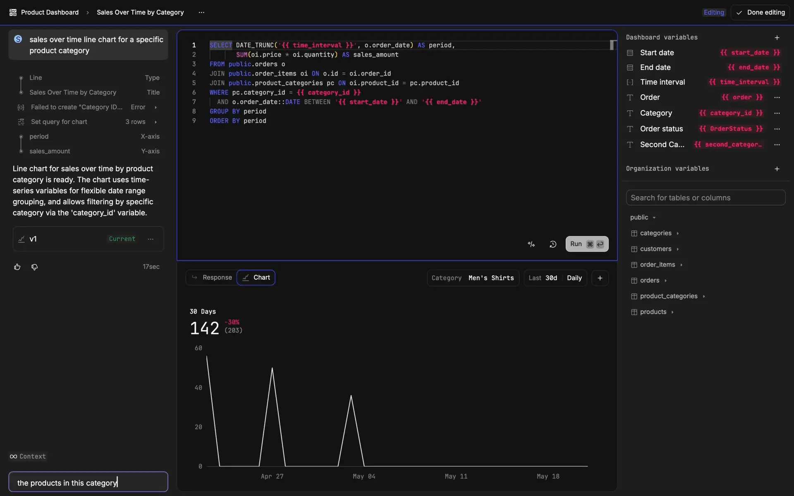Open the Product Dashboard breadcrumb link
794x496 pixels.
pyautogui.click(x=50, y=12)
